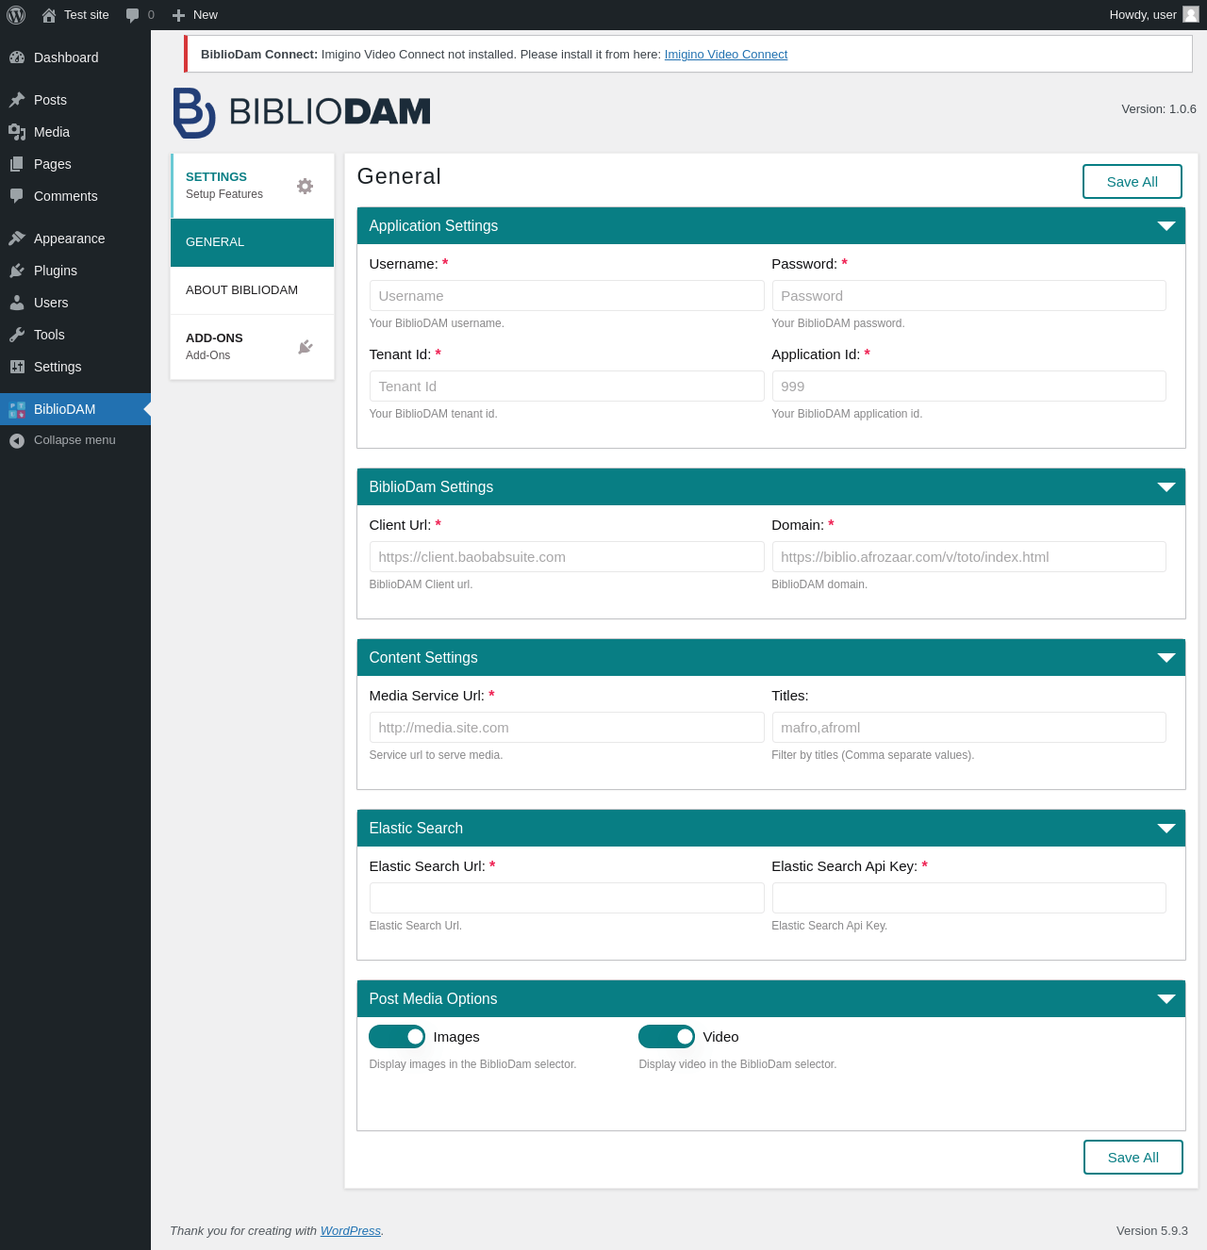1207x1250 pixels.
Task: Toggle the Images switch off
Action: click(397, 1037)
